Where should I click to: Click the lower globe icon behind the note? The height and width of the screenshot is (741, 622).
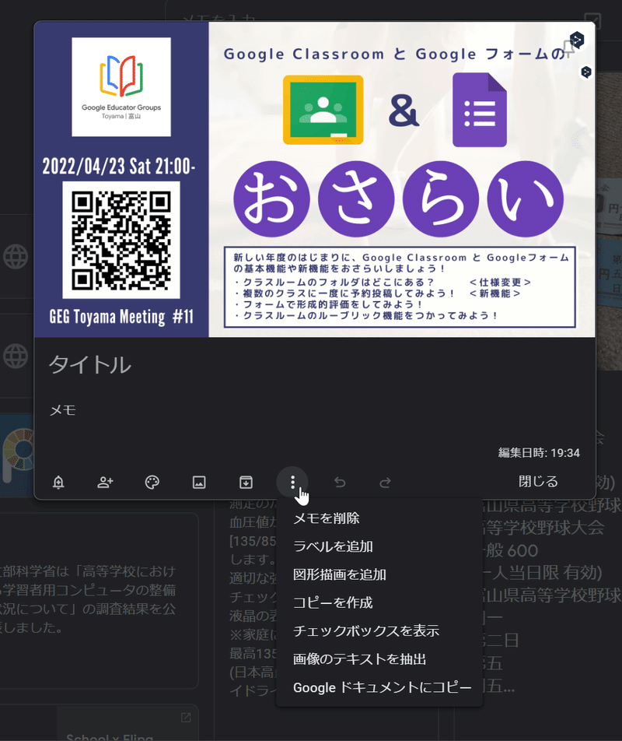point(16,356)
